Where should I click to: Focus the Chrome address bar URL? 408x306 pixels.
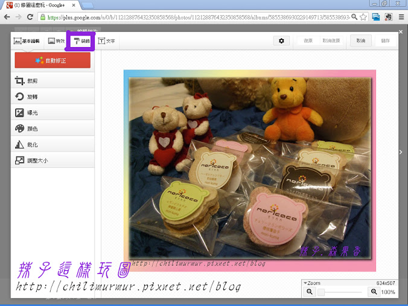tap(198, 18)
